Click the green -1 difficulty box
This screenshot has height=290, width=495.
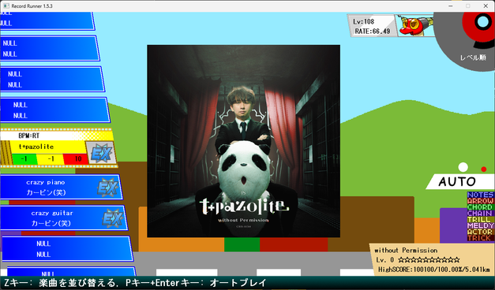coord(24,159)
